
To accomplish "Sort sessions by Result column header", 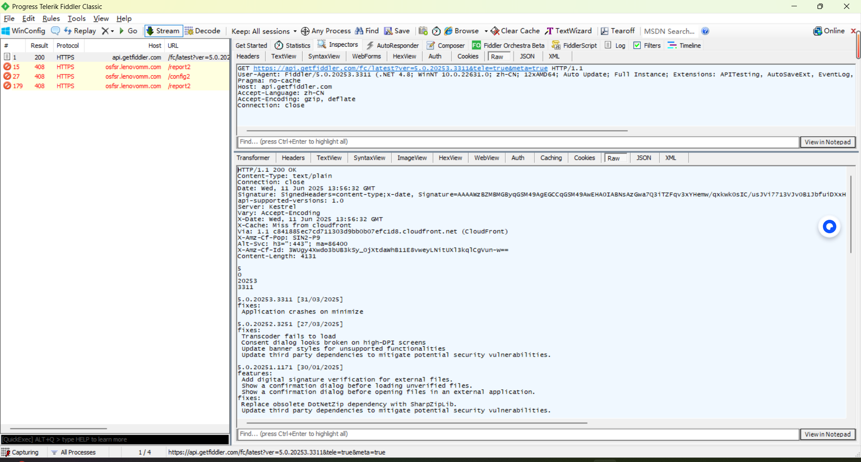I will tap(39, 46).
